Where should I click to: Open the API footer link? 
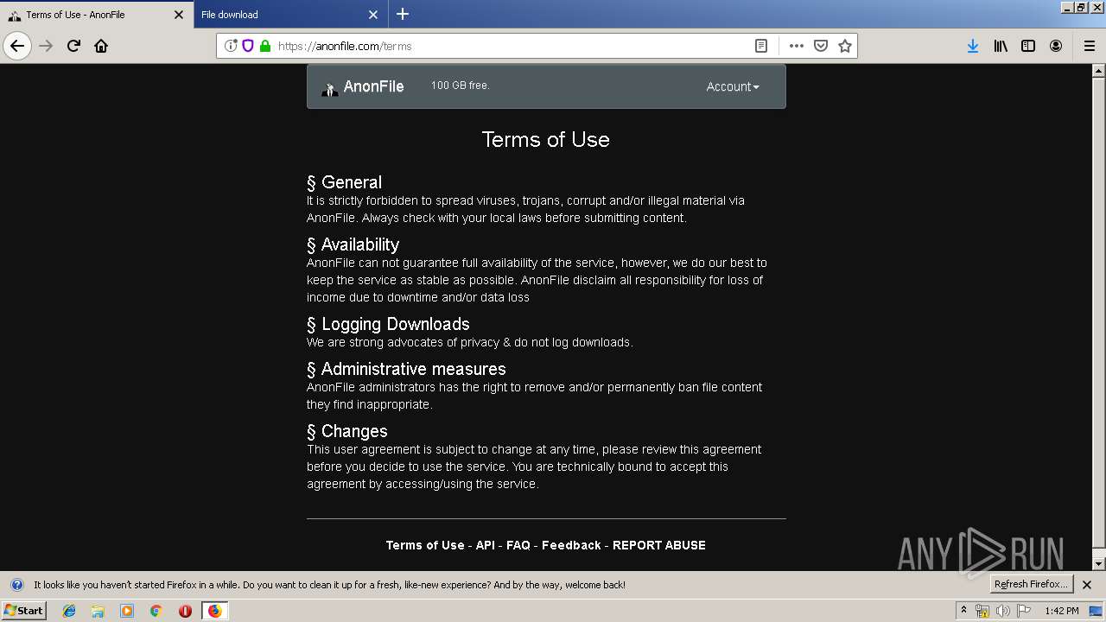tap(486, 545)
